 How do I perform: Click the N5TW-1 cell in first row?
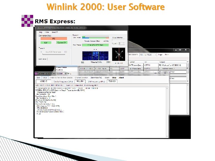click(151, 65)
